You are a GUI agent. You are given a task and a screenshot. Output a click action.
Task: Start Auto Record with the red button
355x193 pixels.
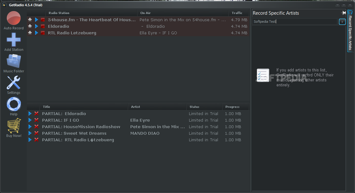pyautogui.click(x=14, y=18)
